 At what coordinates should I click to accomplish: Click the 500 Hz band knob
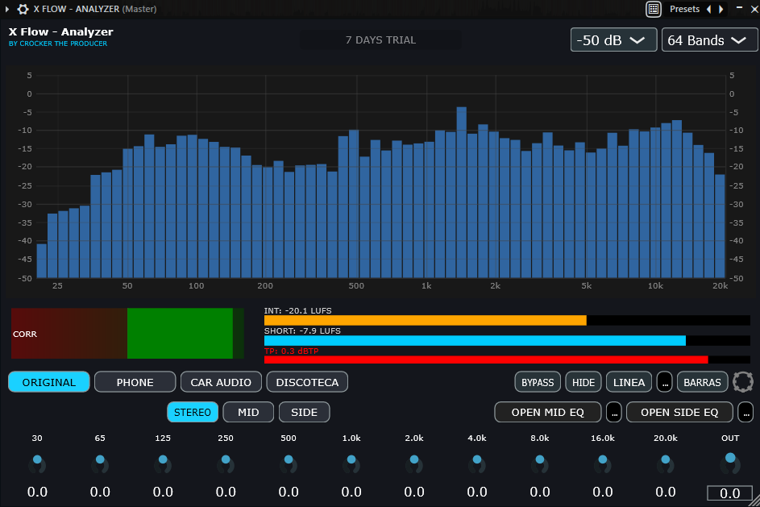tap(289, 463)
